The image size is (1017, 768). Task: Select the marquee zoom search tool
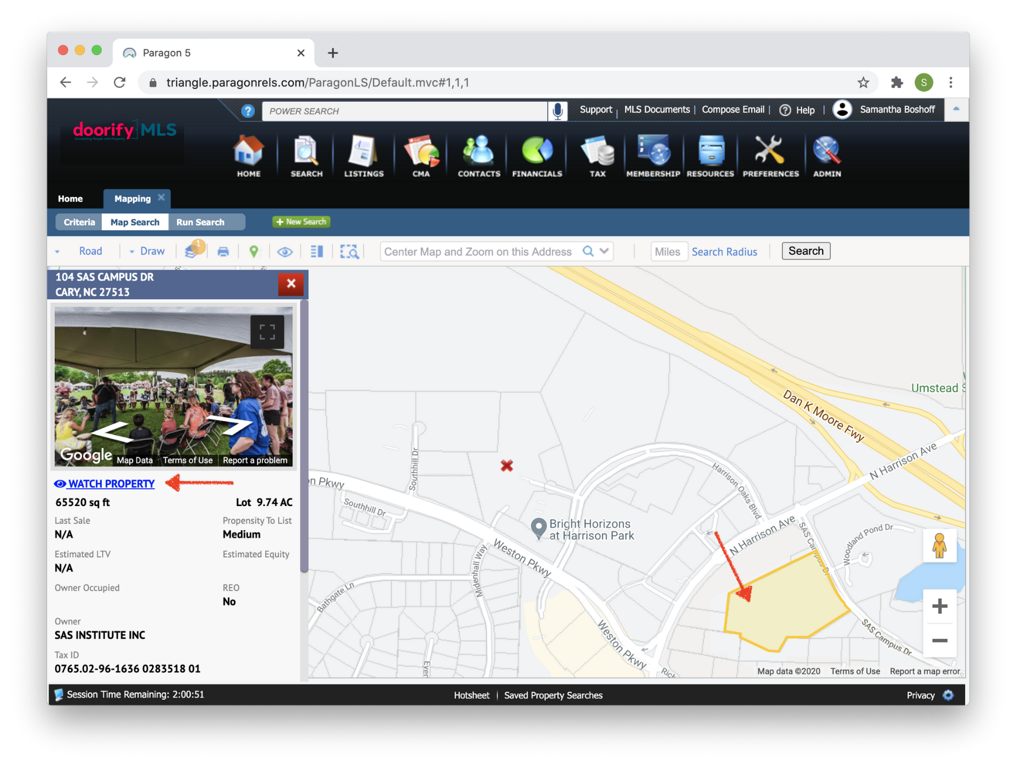point(349,252)
